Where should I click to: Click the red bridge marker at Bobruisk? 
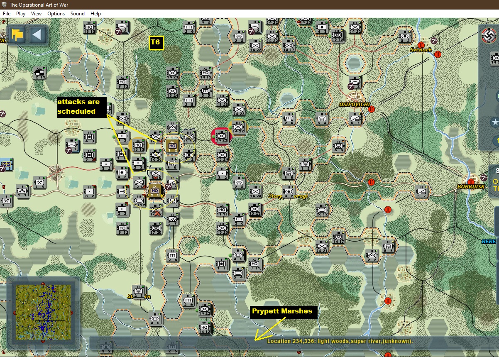coord(471,182)
